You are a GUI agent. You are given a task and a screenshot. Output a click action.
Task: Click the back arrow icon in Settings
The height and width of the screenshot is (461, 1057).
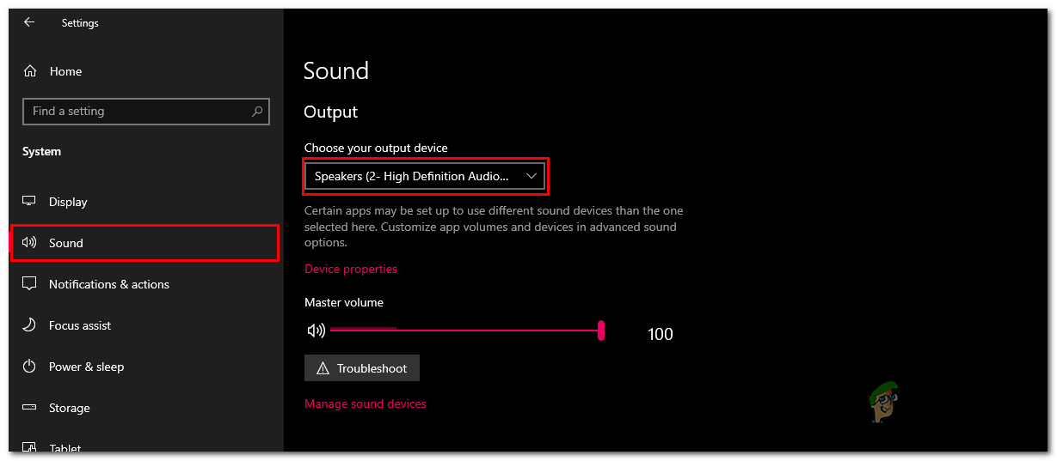pyautogui.click(x=29, y=23)
